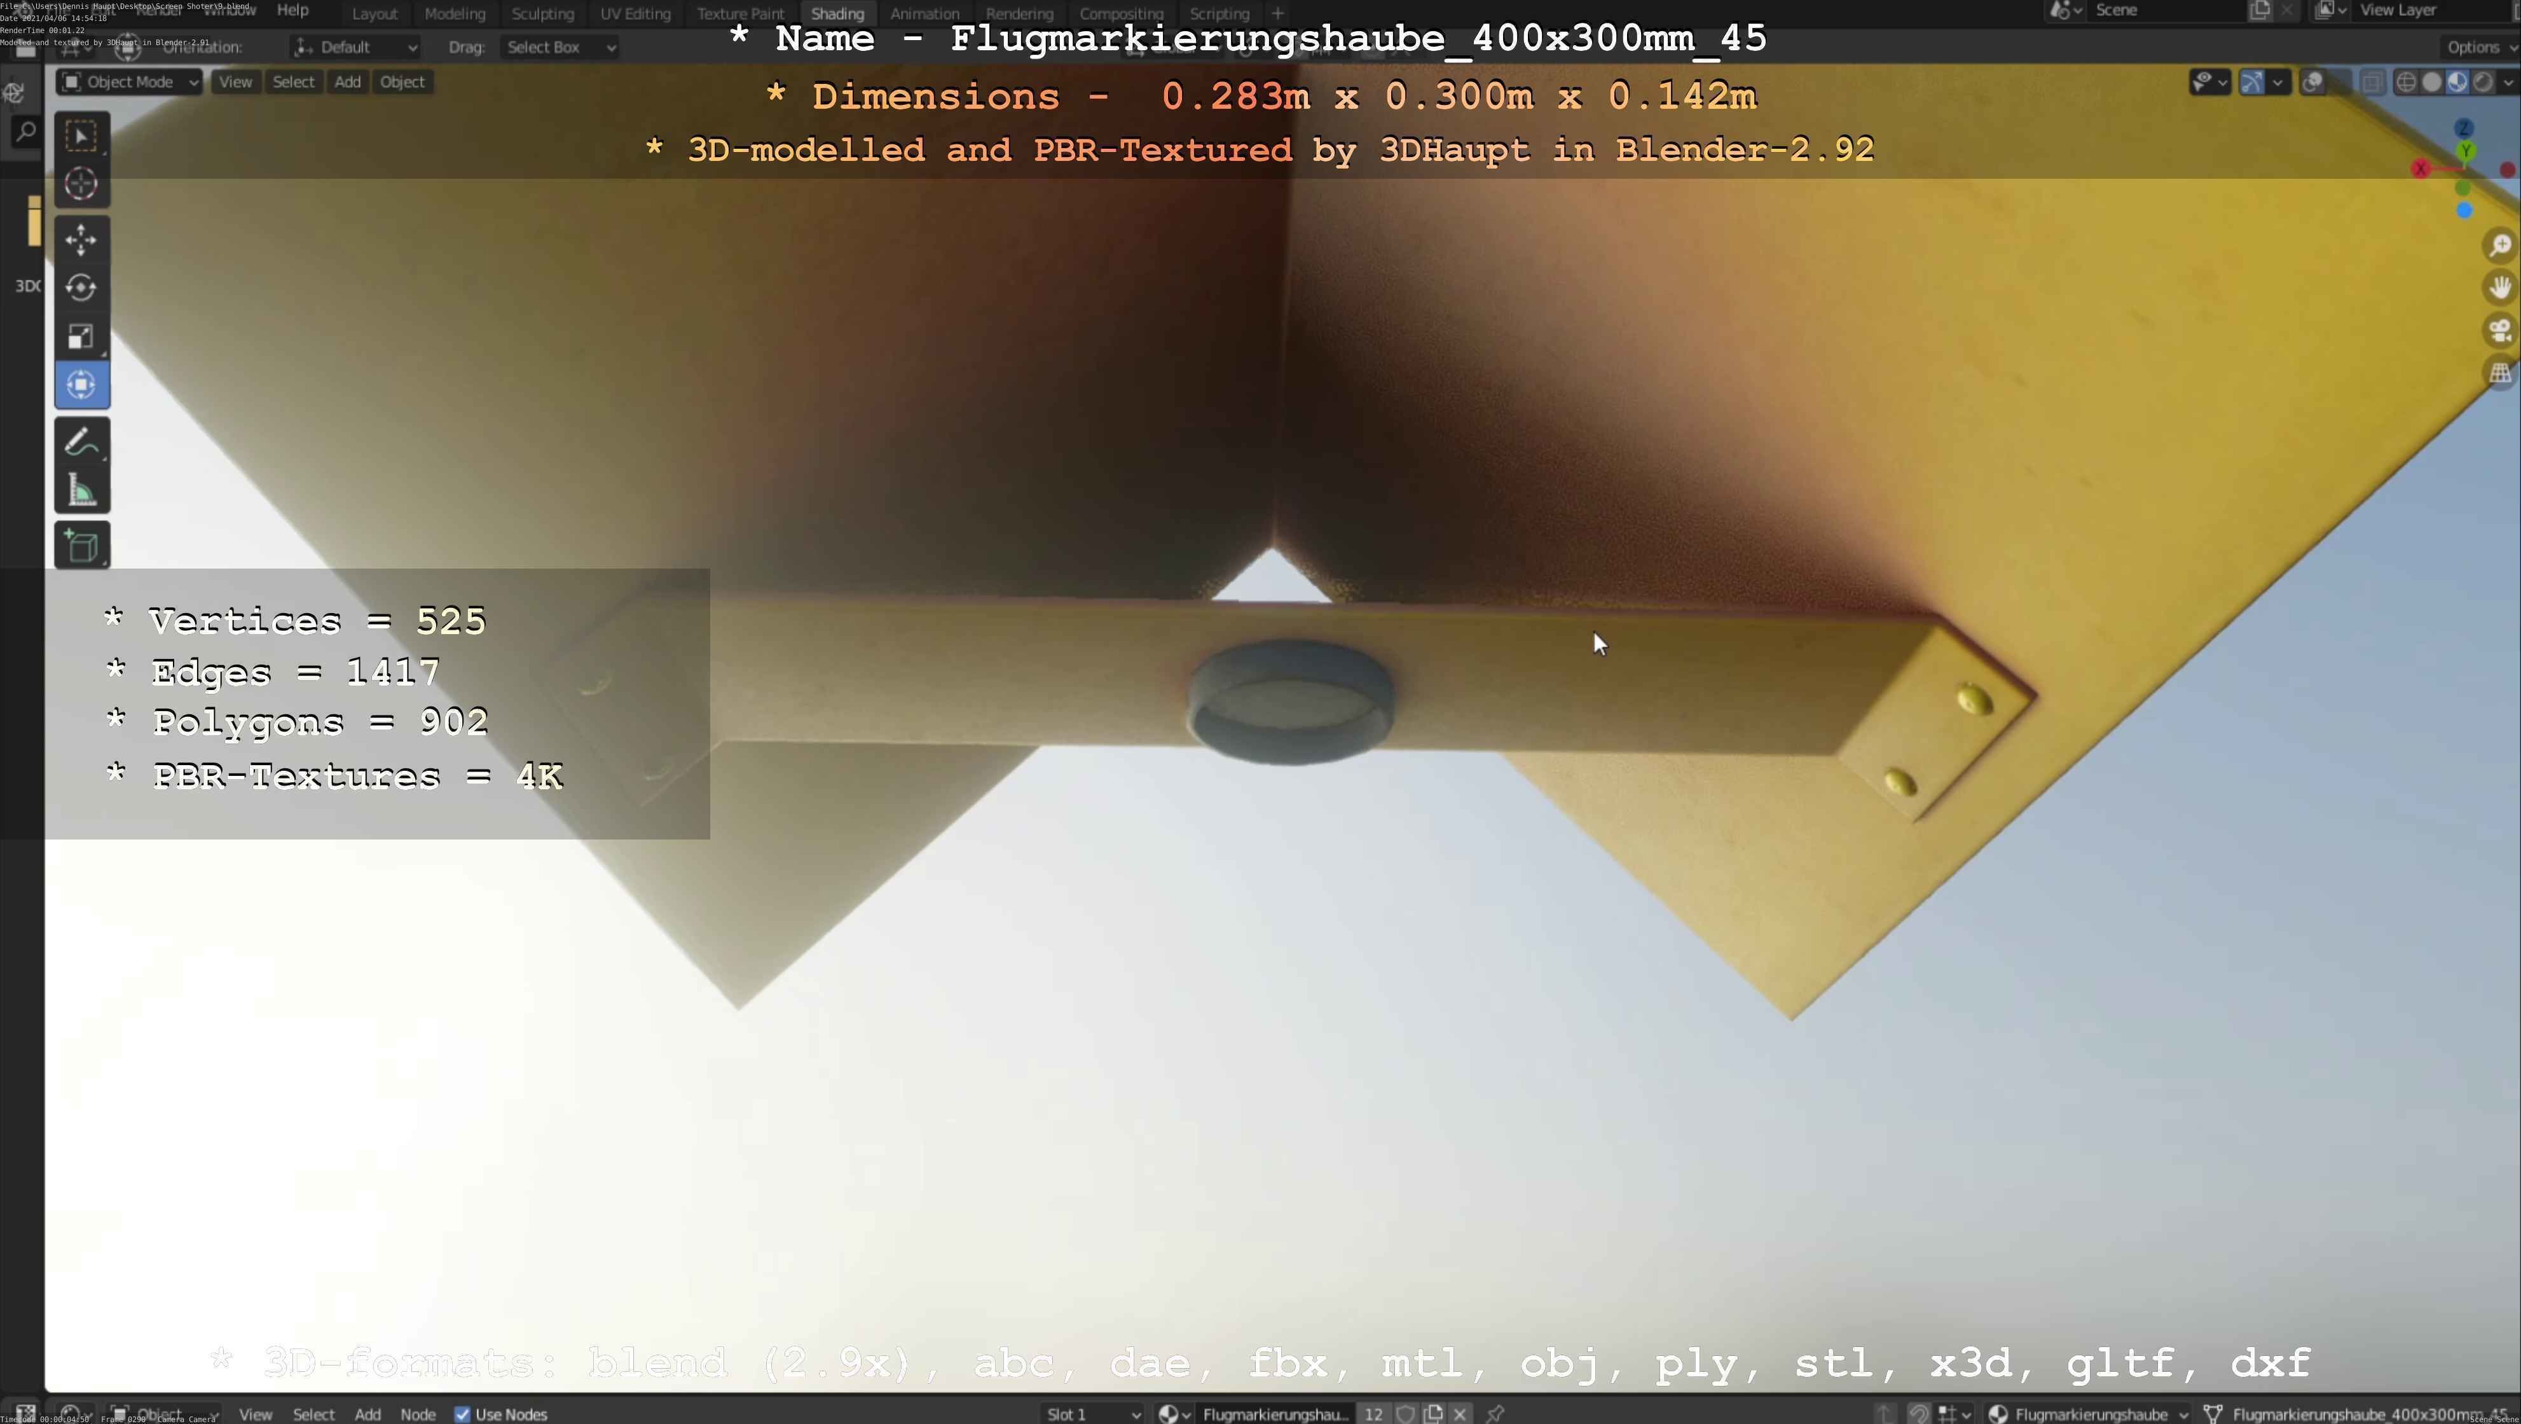The height and width of the screenshot is (1424, 2521).
Task: Click the Flugmarkierungshau material name field
Action: (x=1275, y=1413)
